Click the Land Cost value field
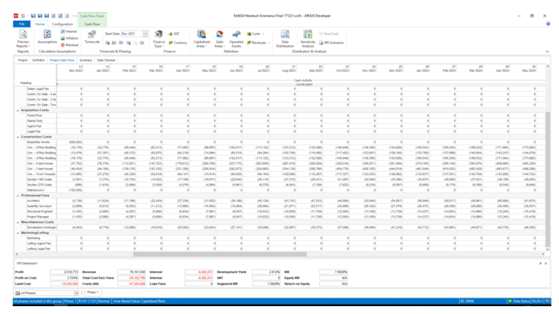Screen dimensions: 559x314 (64, 284)
